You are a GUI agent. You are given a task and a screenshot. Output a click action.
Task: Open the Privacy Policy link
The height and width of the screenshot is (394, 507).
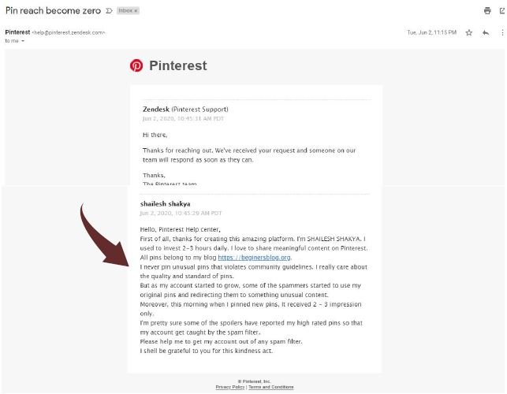pos(230,387)
